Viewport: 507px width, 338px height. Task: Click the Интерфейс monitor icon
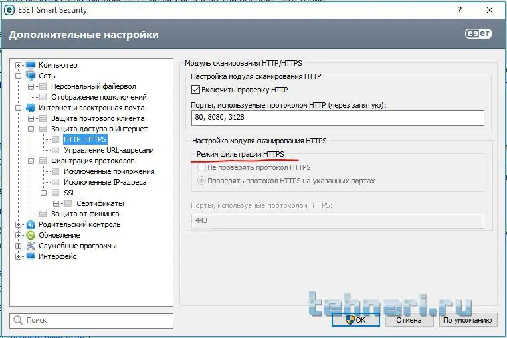(x=31, y=256)
